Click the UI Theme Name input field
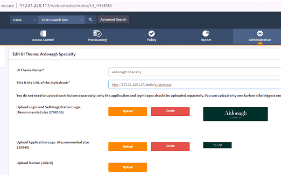 click(x=195, y=72)
